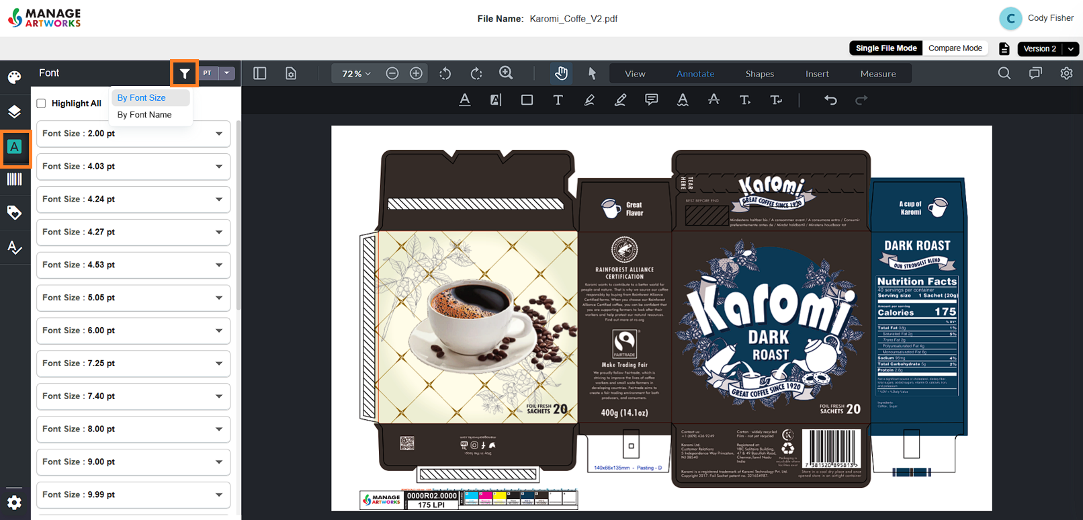The width and height of the screenshot is (1083, 520).
Task: Switch to the View tab
Action: [x=635, y=74]
